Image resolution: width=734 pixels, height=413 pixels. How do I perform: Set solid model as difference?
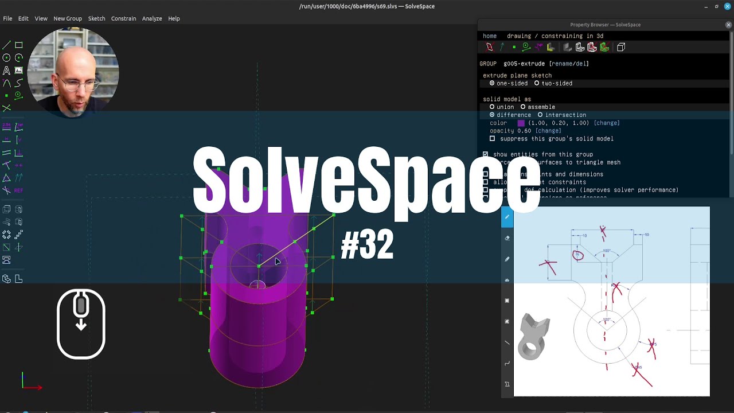(510, 115)
